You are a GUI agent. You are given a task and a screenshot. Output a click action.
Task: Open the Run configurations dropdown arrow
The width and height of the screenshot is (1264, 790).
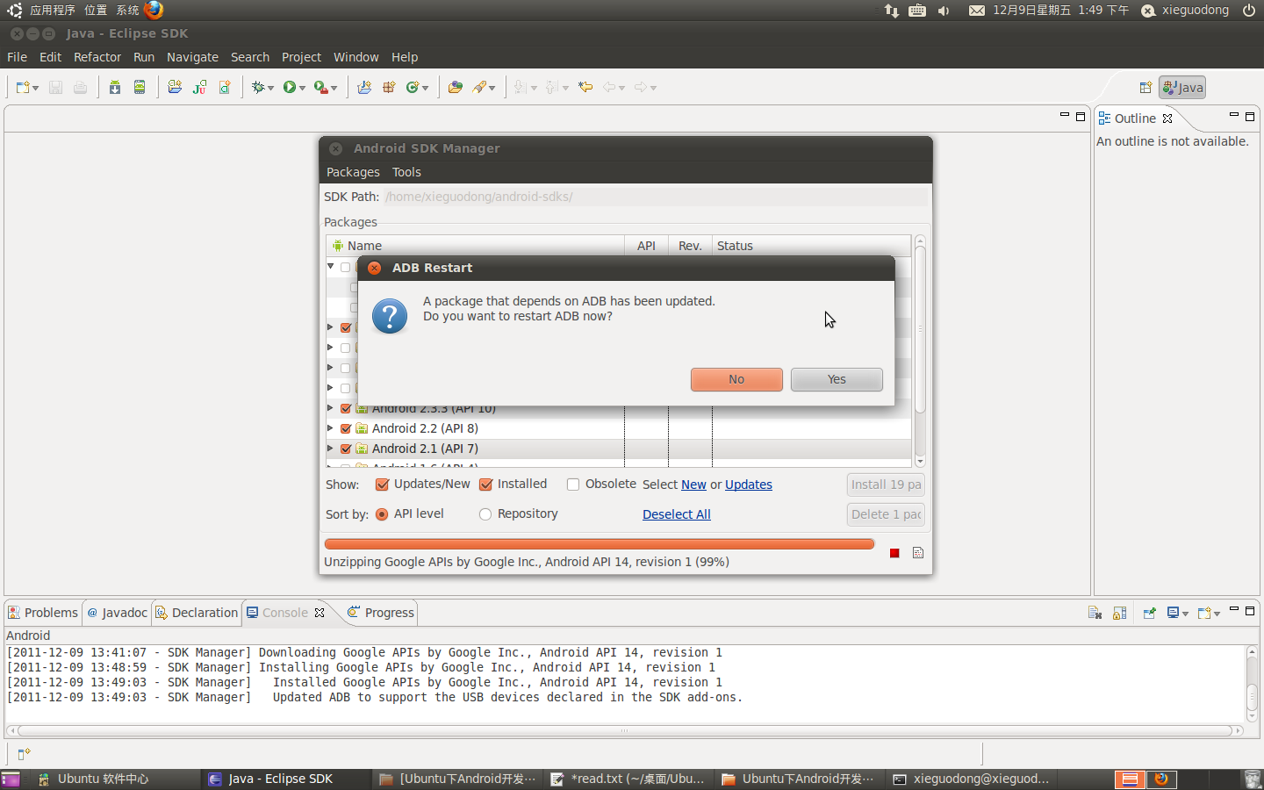[302, 88]
